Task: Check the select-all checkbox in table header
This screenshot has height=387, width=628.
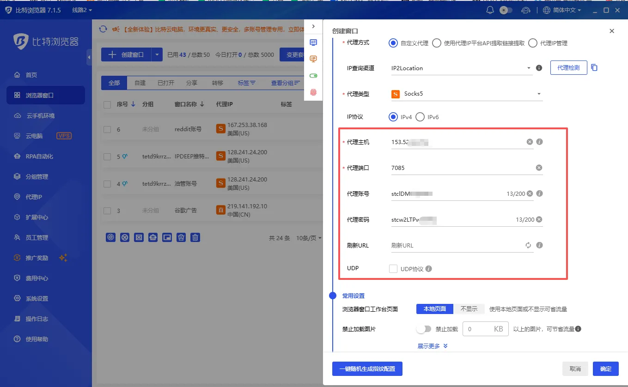Action: click(107, 105)
